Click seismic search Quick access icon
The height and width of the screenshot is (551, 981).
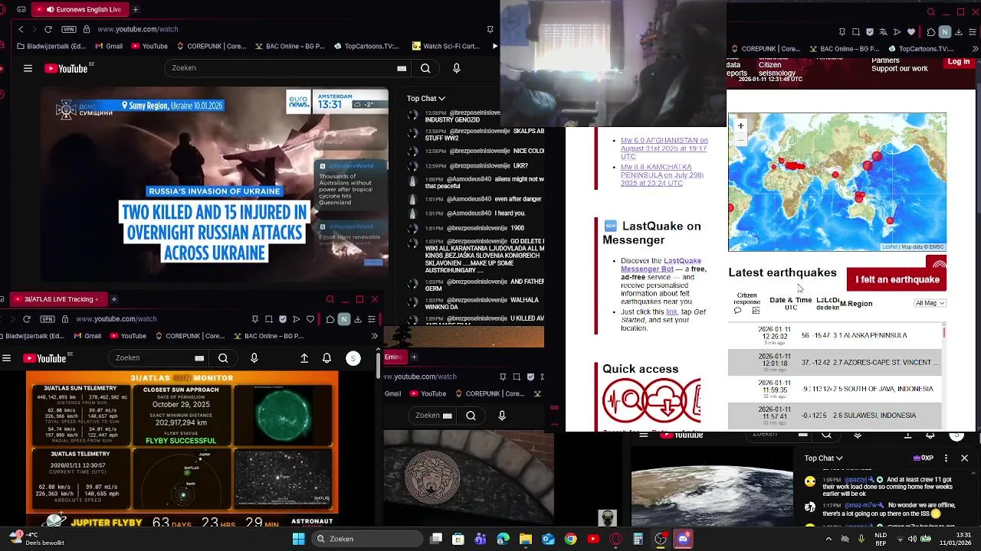coord(624,400)
